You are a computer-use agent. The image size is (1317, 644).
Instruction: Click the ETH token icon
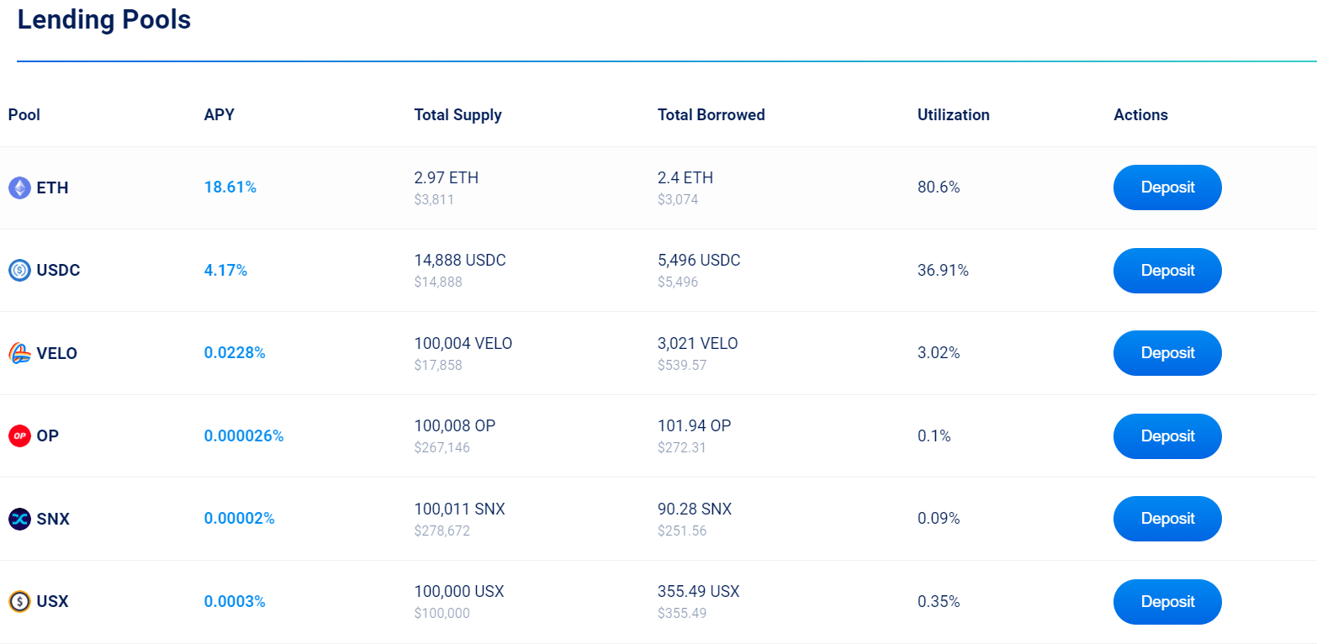19,187
